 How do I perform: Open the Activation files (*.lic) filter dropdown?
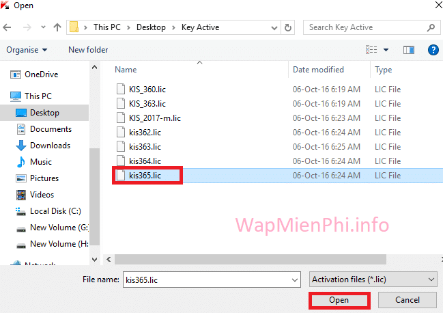(x=373, y=280)
